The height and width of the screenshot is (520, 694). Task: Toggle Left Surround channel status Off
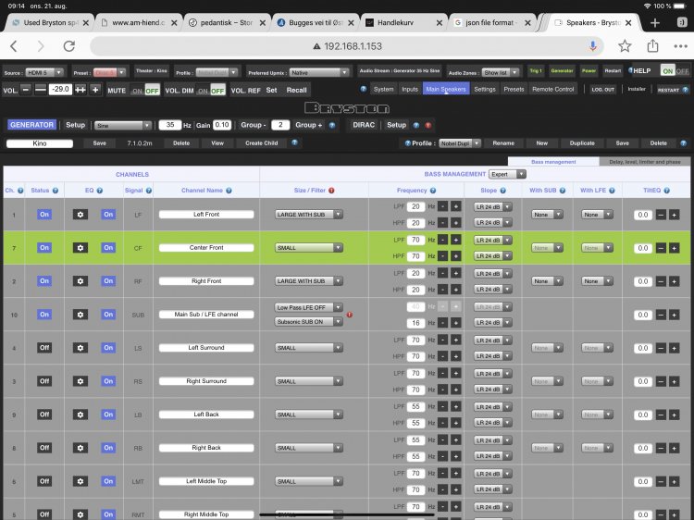[44, 348]
